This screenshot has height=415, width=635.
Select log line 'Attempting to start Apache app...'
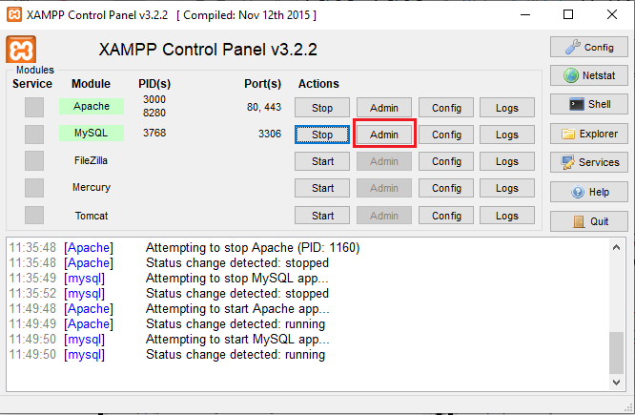click(x=237, y=308)
